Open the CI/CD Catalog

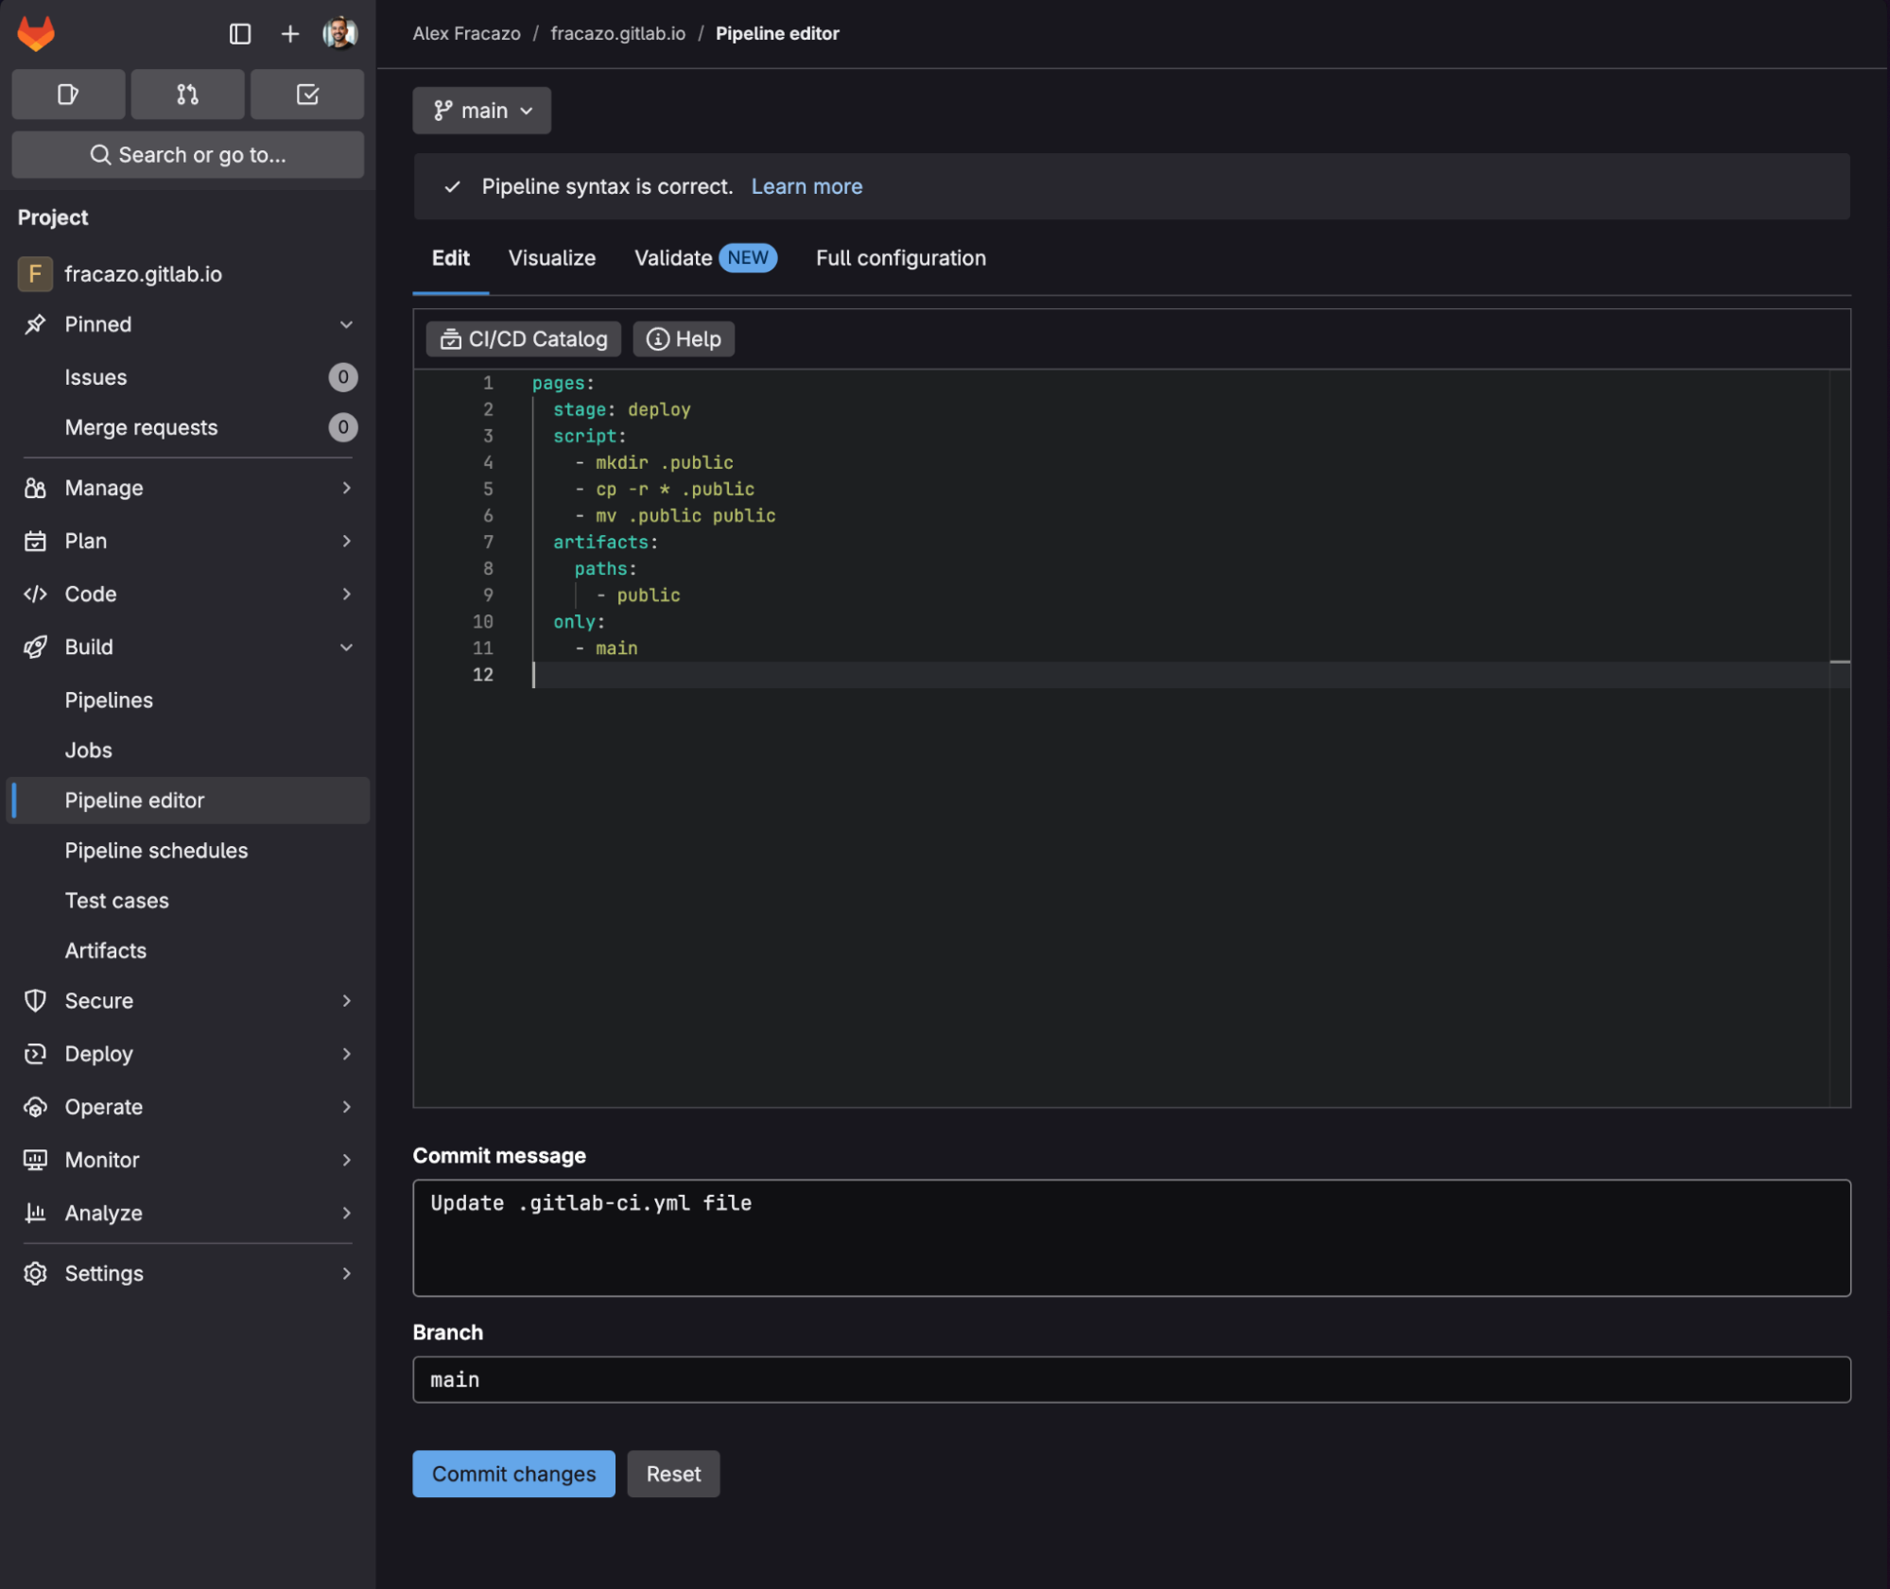click(x=524, y=338)
